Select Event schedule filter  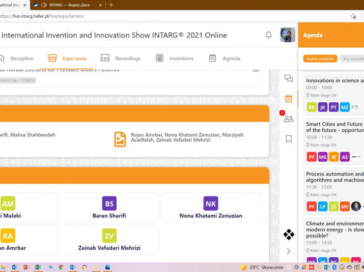coord(320,59)
